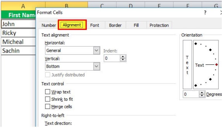Click the help question mark icon
This screenshot has width=222, height=128.
[205, 13]
